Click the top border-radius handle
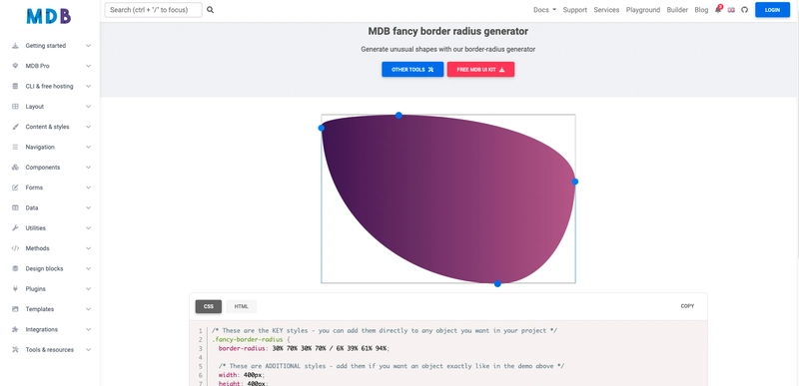Viewport: 799px width, 386px height. coord(399,116)
